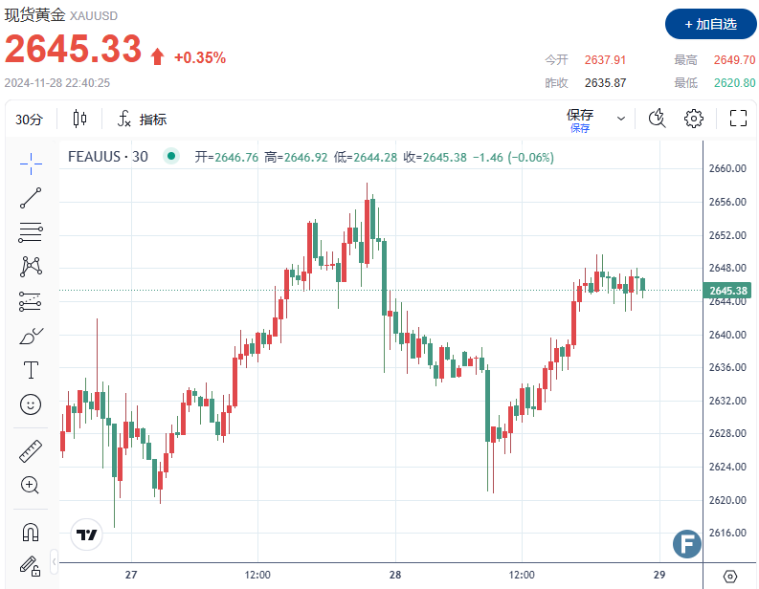Click the 保存 save button
Screen dimensions: 759x589
580,119
